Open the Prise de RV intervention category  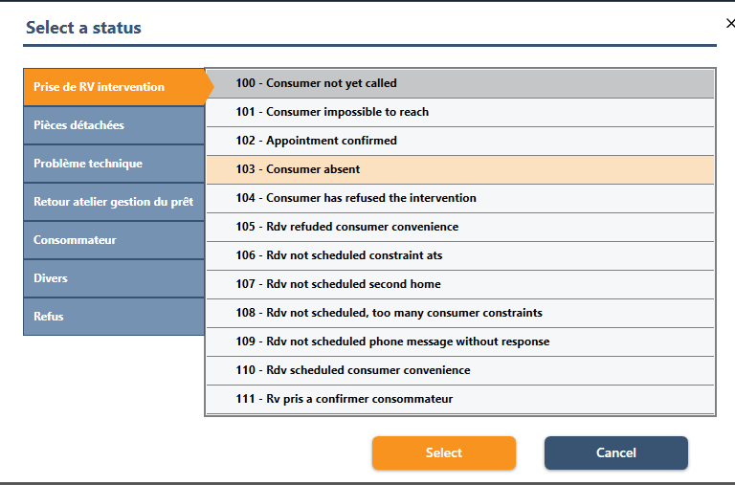pyautogui.click(x=113, y=87)
